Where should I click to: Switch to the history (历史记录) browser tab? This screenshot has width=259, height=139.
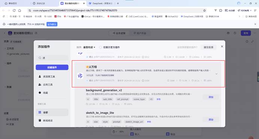pyautogui.click(x=39, y=3)
